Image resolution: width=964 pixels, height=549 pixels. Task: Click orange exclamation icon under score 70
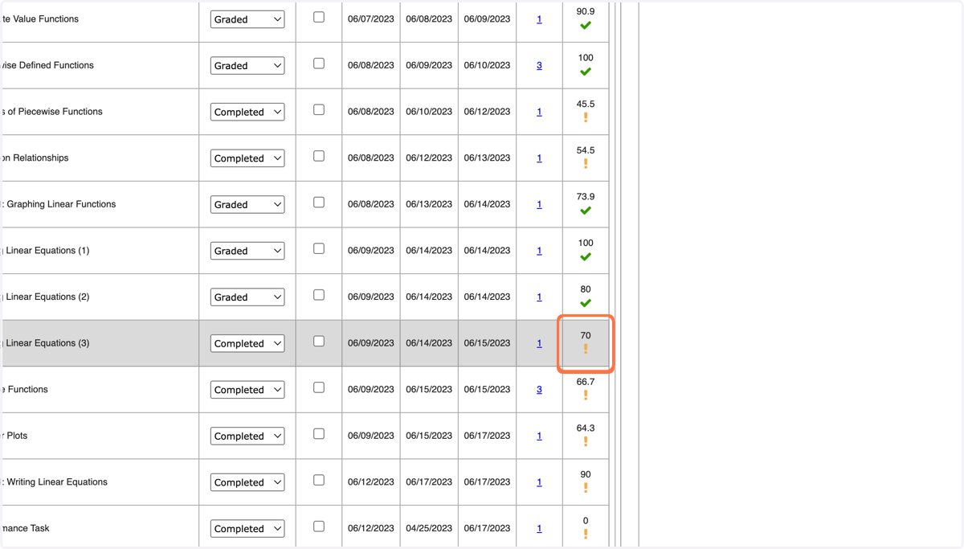(586, 349)
